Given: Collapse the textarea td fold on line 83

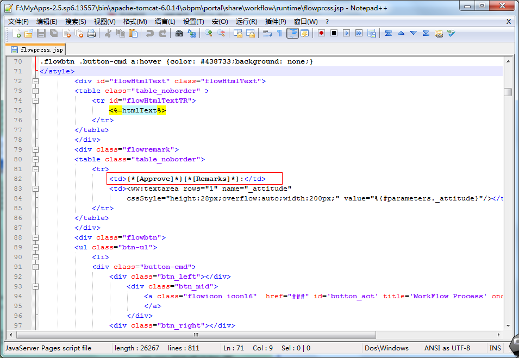Looking at the screenshot, I should [35, 189].
